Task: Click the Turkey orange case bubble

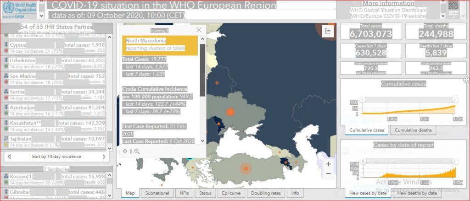Action: pyautogui.click(x=246, y=168)
